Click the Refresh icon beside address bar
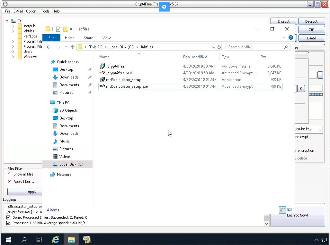Screen dimensions: 330x245 (x=219, y=47)
